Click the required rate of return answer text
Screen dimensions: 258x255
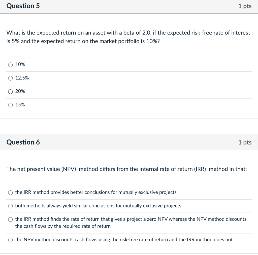pos(63,226)
